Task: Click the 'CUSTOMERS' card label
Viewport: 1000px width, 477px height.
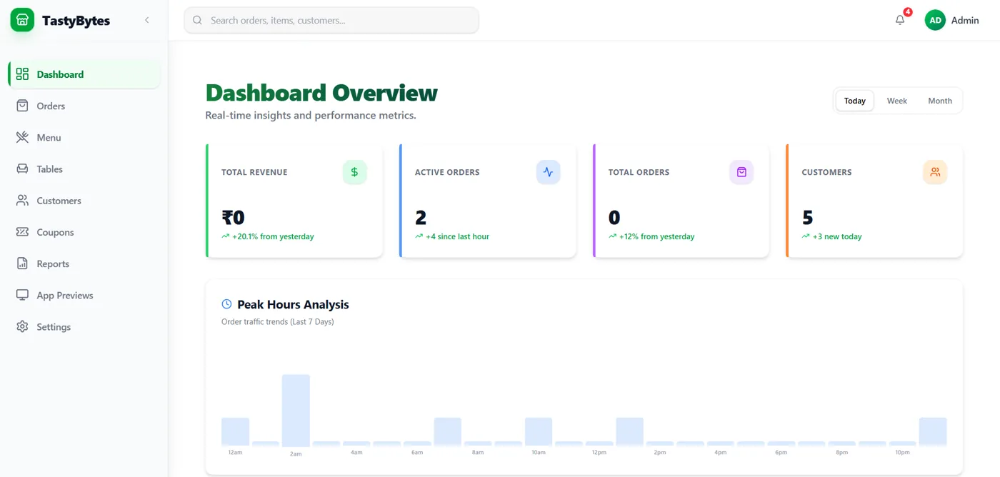Action: tap(826, 172)
